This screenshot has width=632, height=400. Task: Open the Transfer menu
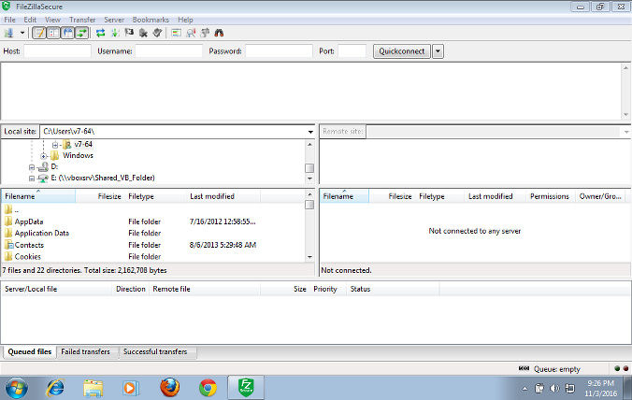(82, 20)
